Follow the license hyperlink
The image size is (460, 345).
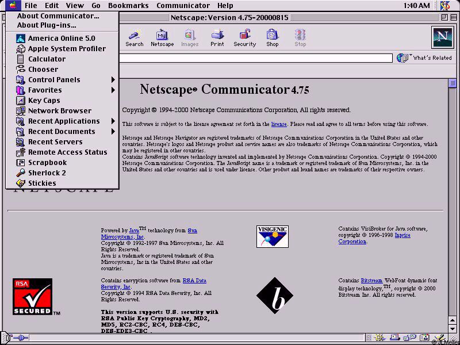point(279,124)
